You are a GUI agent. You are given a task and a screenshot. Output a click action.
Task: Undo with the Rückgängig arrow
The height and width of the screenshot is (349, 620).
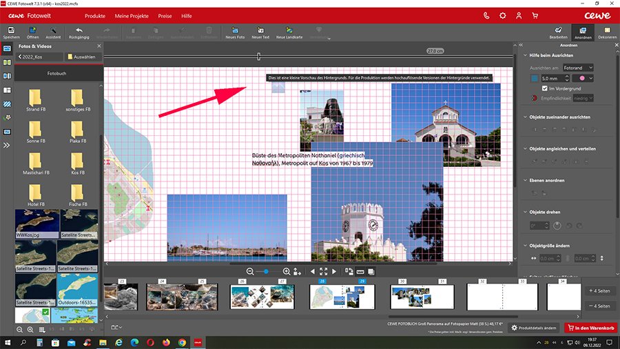(79, 31)
